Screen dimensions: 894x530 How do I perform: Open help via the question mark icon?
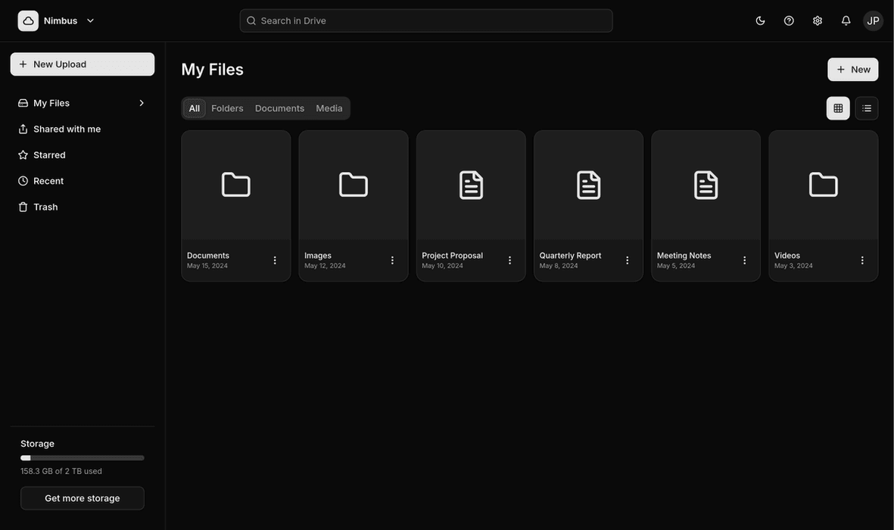tap(789, 20)
